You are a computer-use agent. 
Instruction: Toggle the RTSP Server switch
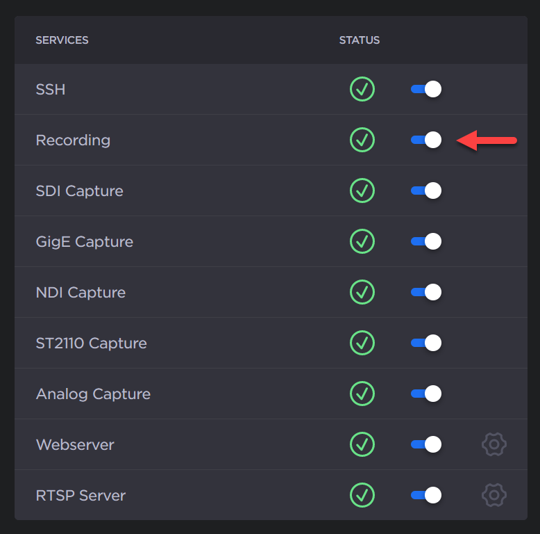coord(426,495)
